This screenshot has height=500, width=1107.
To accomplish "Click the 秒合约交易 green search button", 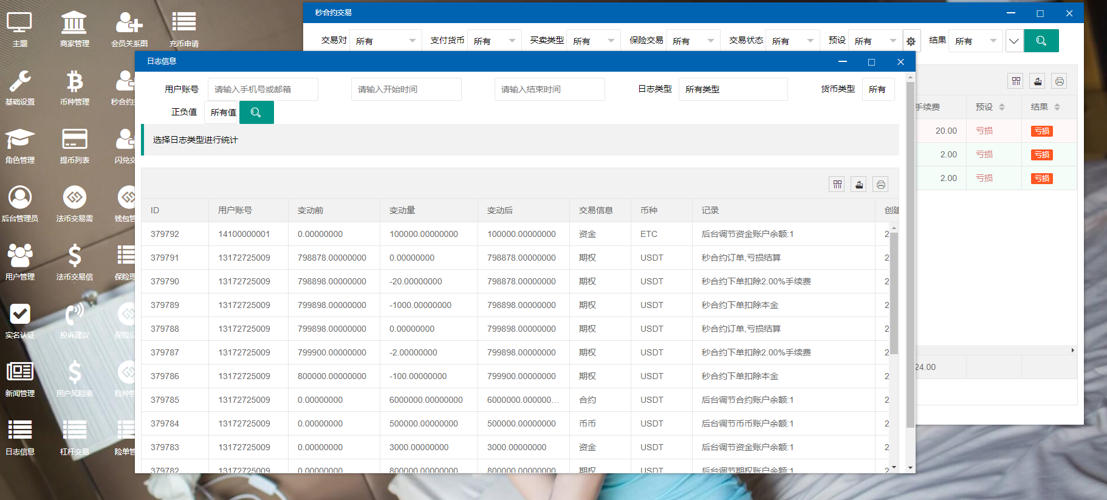I will pyautogui.click(x=1041, y=41).
